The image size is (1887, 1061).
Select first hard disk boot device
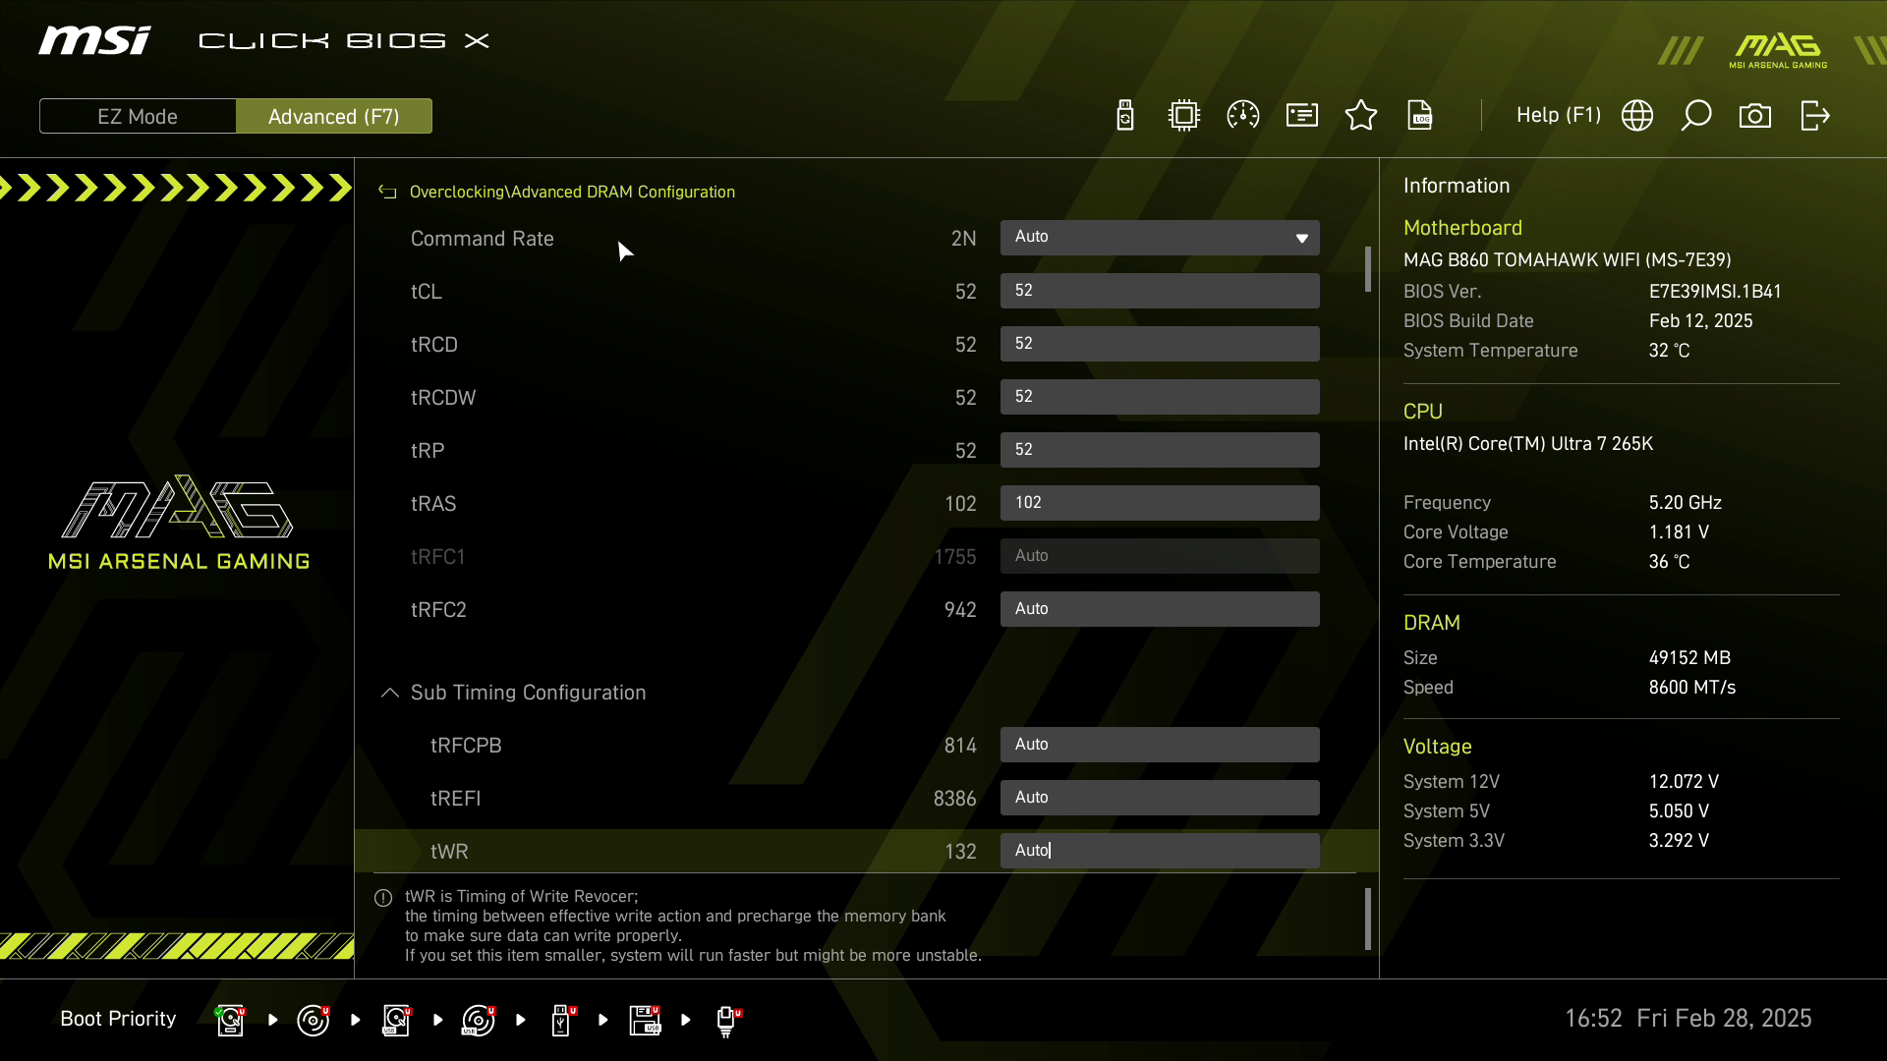pyautogui.click(x=230, y=1020)
